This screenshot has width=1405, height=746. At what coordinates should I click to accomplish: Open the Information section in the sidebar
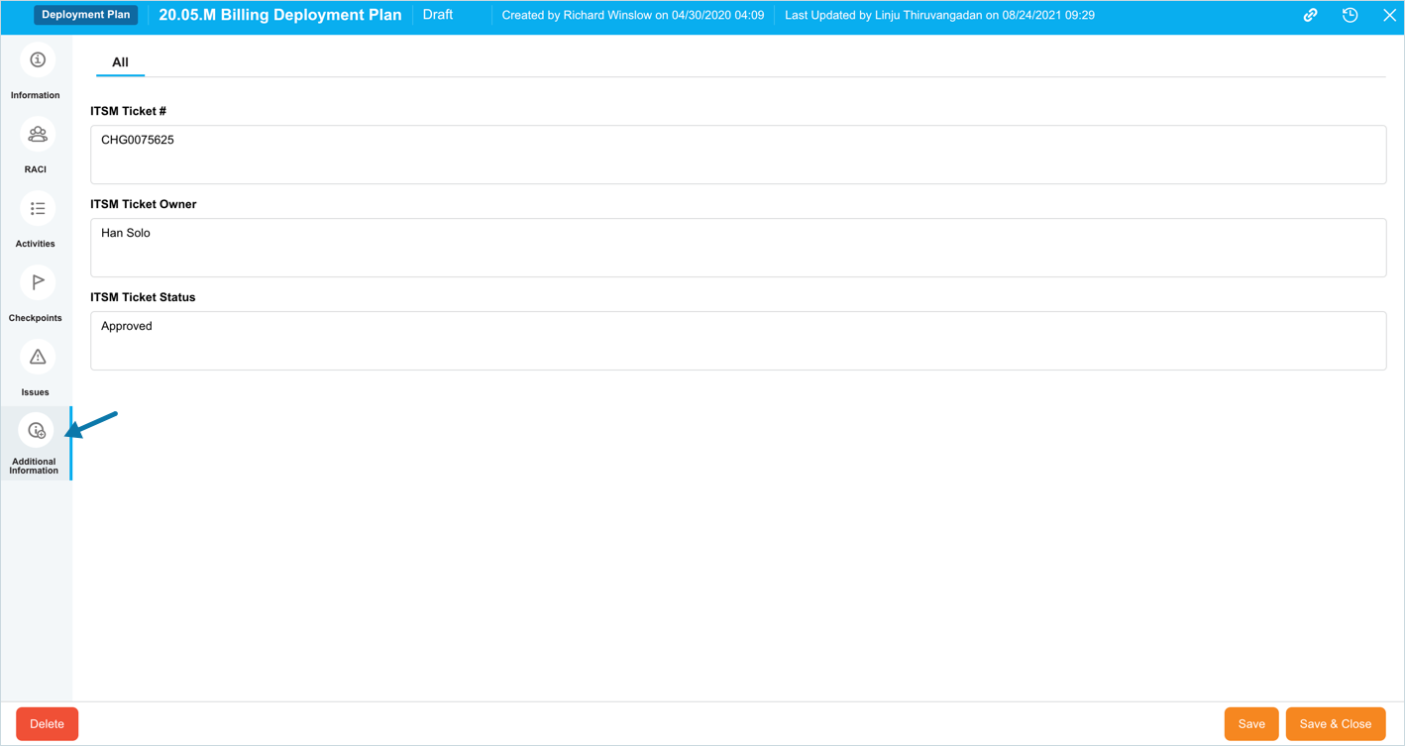tap(37, 61)
